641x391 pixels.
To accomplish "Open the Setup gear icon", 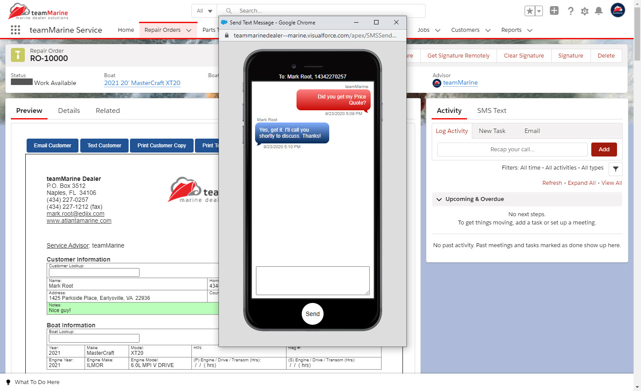I will 585,11.
